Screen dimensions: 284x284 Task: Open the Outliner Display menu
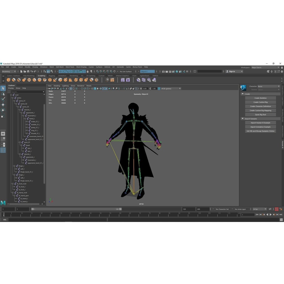coord(11,88)
